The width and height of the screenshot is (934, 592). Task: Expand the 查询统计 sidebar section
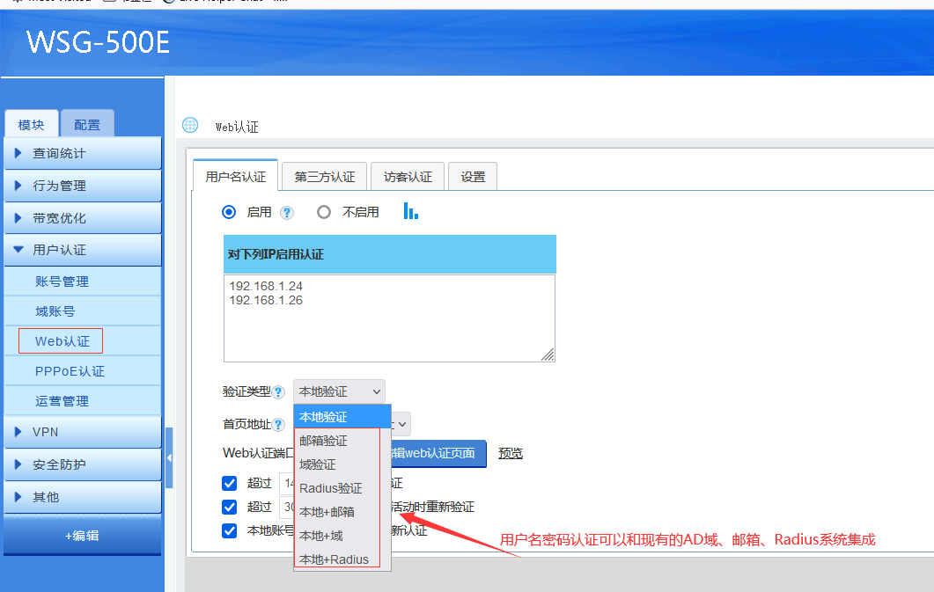click(82, 153)
